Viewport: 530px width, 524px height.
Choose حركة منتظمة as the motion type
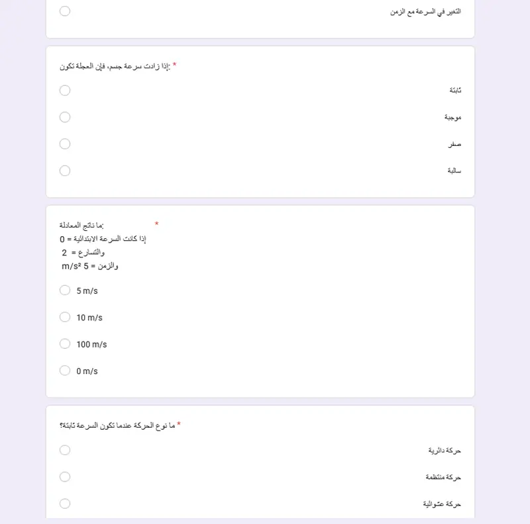pyautogui.click(x=65, y=476)
